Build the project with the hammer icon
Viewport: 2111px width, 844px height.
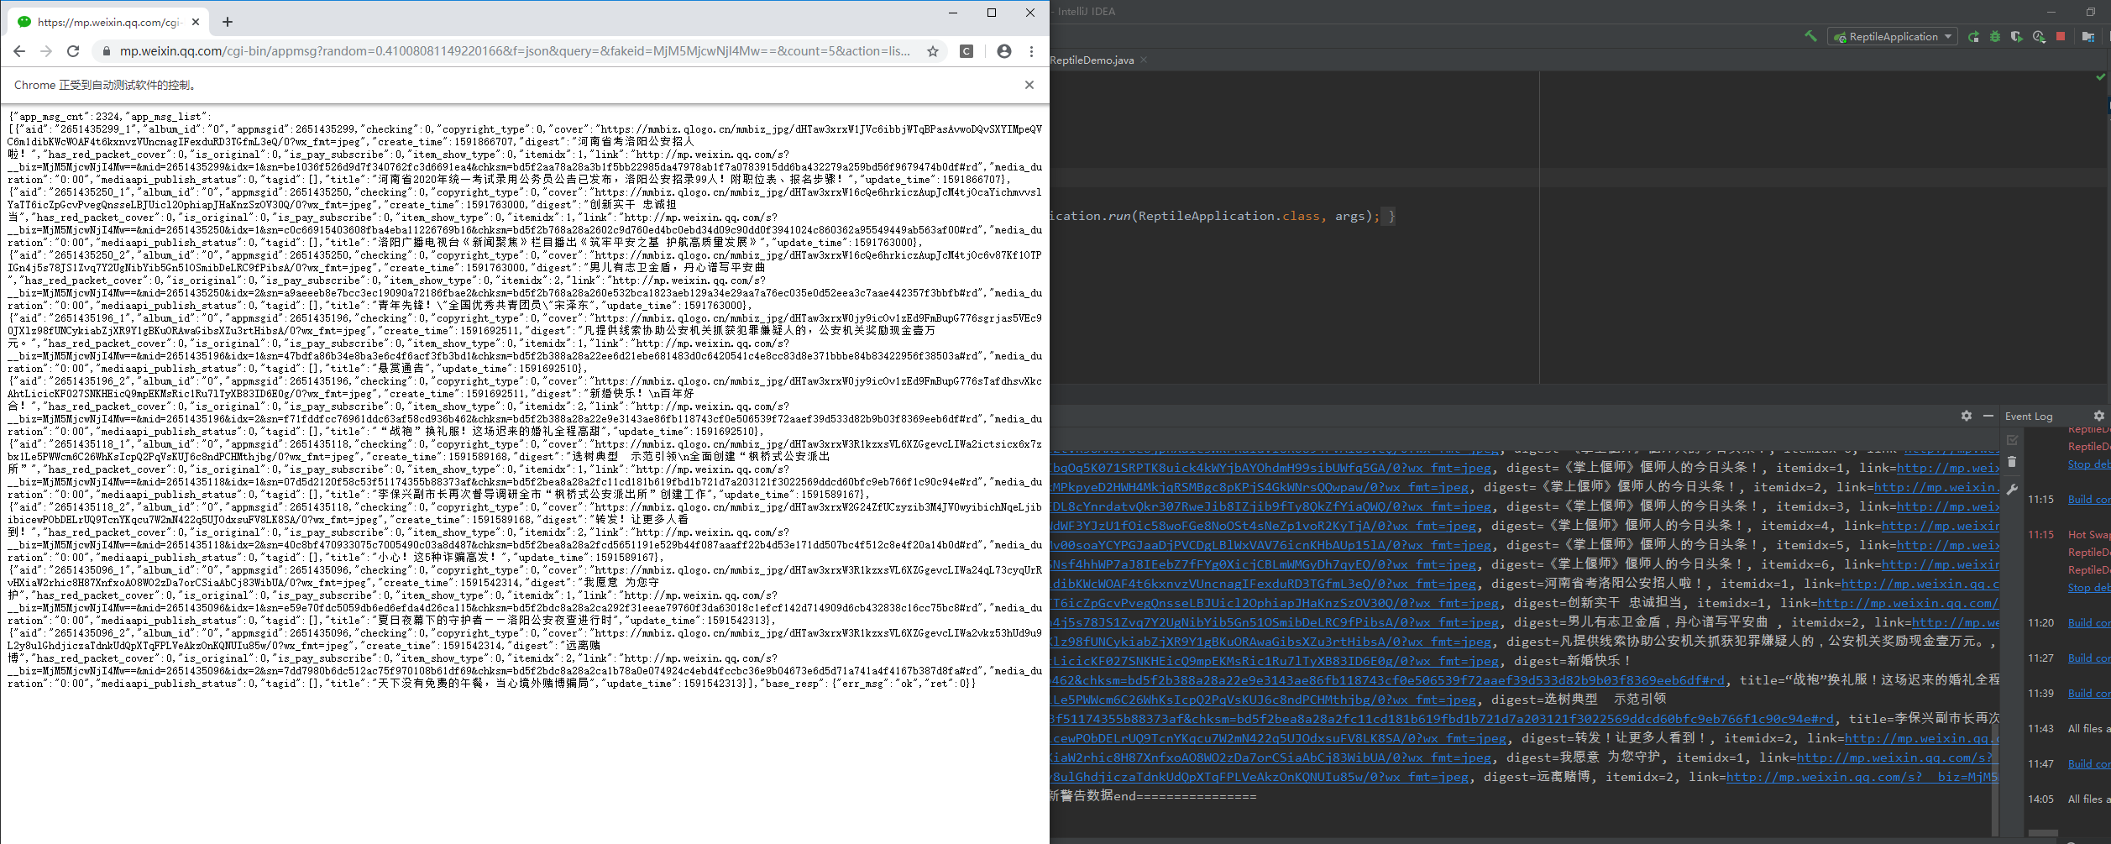point(1810,36)
